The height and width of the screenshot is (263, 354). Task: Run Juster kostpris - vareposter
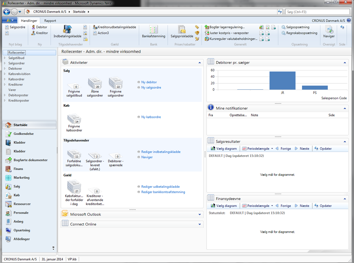click(x=227, y=33)
